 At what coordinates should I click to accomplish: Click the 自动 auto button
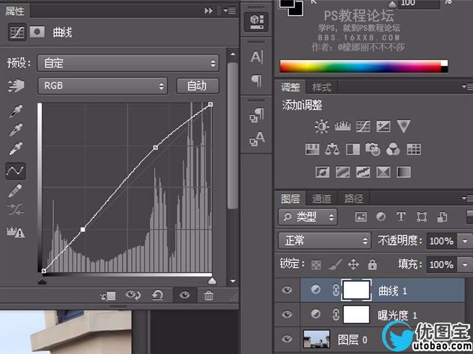198,86
